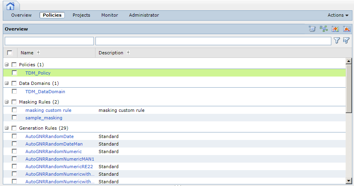This screenshot has width=354, height=186.
Task: Tick the AutoGNRRandomDateMan checkbox
Action: pos(14,144)
